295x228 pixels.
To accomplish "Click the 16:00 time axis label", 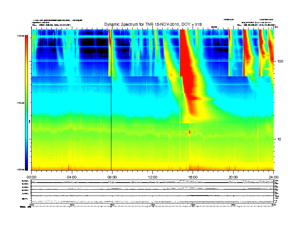I will tap(193, 177).
